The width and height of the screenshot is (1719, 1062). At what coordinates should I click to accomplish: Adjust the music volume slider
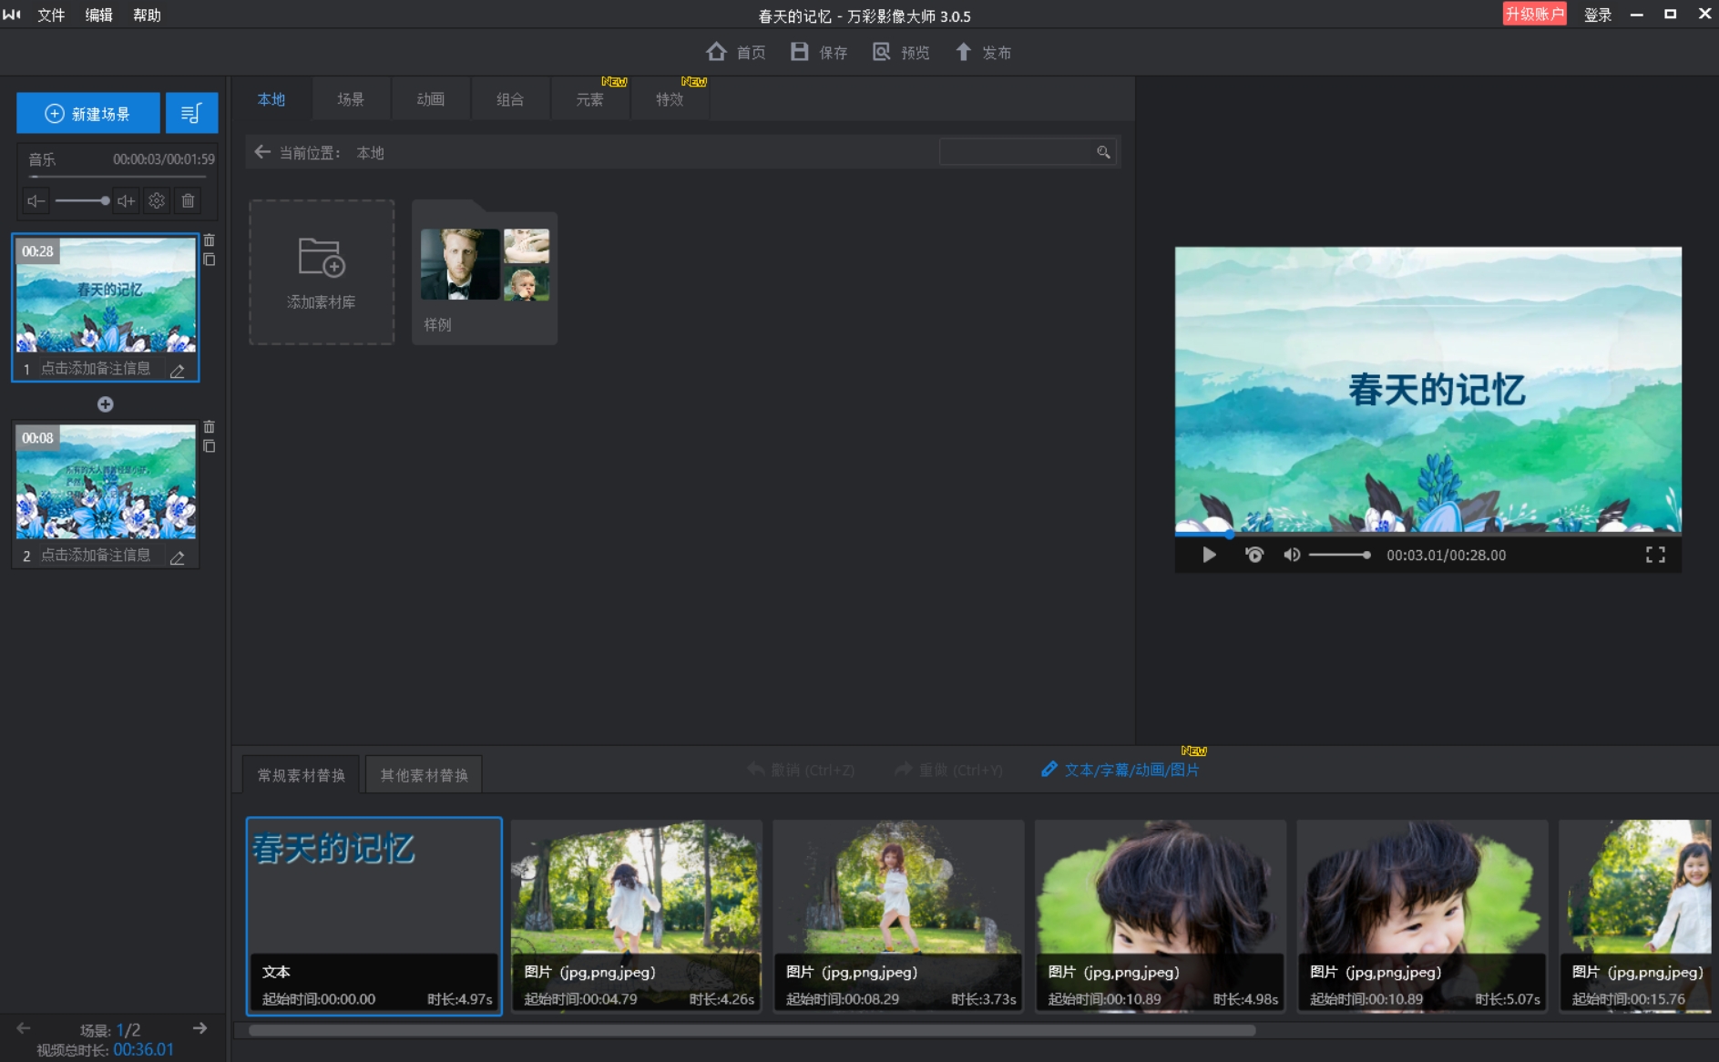(82, 201)
